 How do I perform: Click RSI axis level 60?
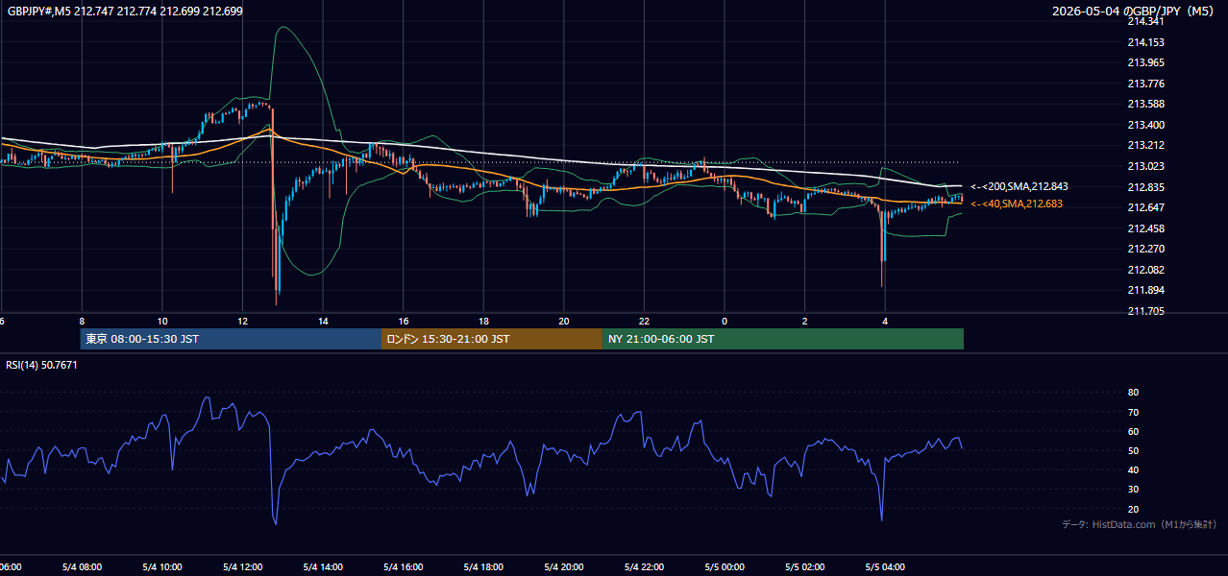pos(1133,431)
